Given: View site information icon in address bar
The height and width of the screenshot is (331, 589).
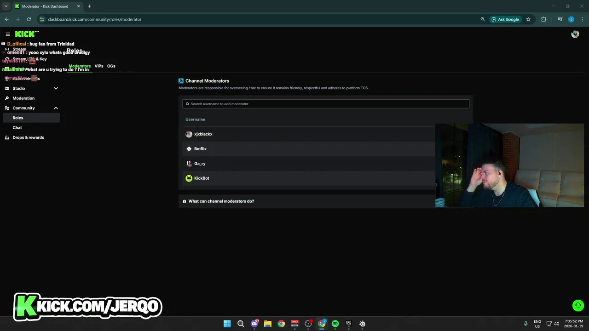Looking at the screenshot, I should pos(42,19).
